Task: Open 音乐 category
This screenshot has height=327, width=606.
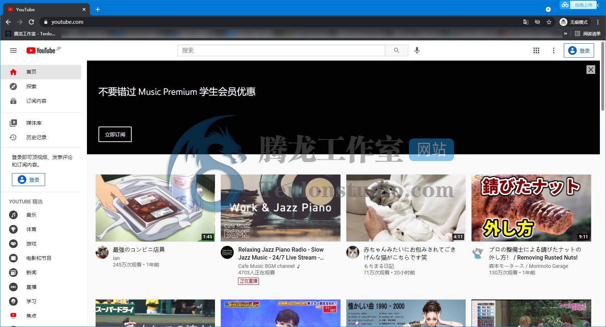Action: pyautogui.click(x=41, y=215)
